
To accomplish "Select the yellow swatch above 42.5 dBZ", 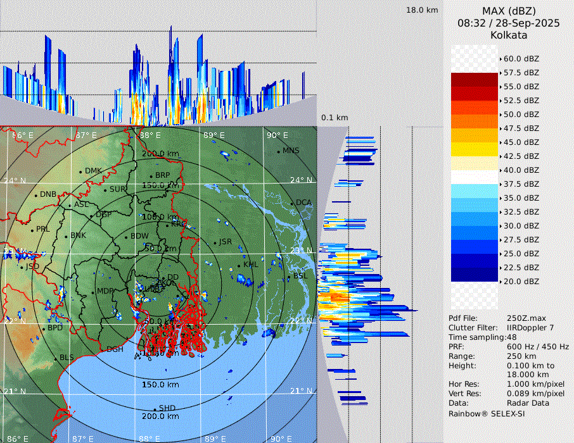I will (474, 149).
